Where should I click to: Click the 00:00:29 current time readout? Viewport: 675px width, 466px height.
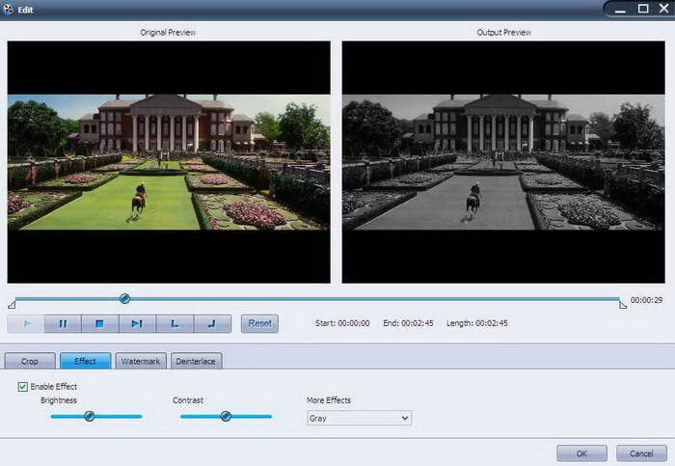point(646,300)
